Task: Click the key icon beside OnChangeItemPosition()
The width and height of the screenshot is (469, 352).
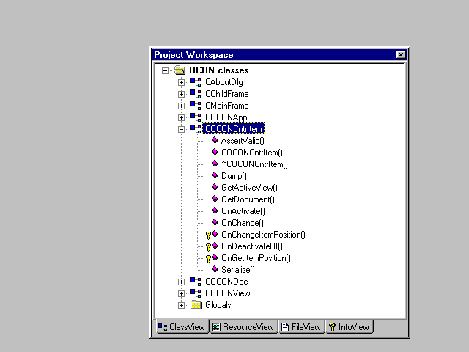Action: [208, 235]
